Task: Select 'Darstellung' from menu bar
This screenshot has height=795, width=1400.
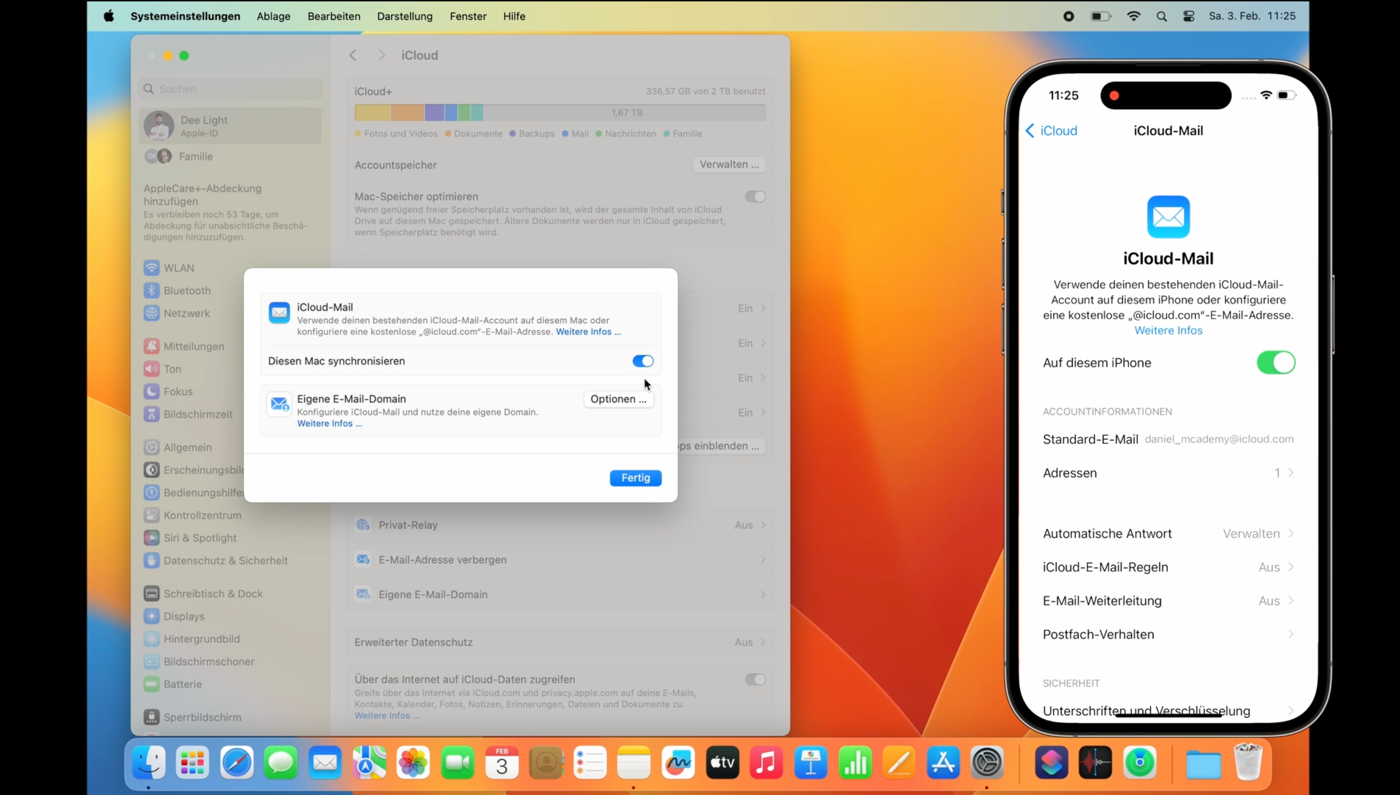Action: pos(405,16)
